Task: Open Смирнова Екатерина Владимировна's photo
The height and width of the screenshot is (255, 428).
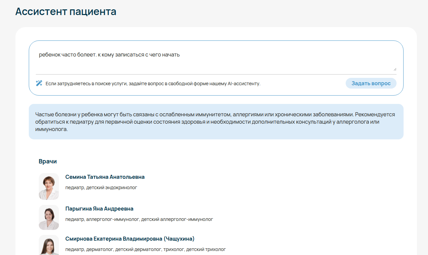Action: [x=49, y=246]
